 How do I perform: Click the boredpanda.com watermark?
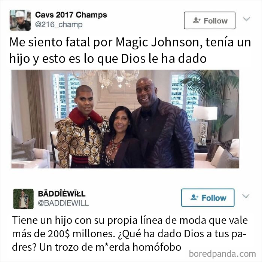222,254
